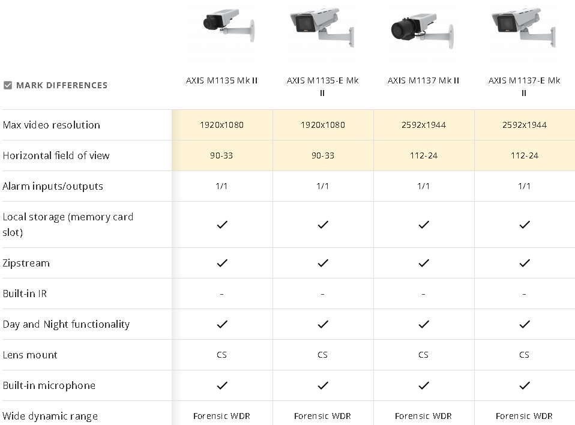
Task: Open the AXIS M1137 Mk II product link
Action: tap(423, 80)
